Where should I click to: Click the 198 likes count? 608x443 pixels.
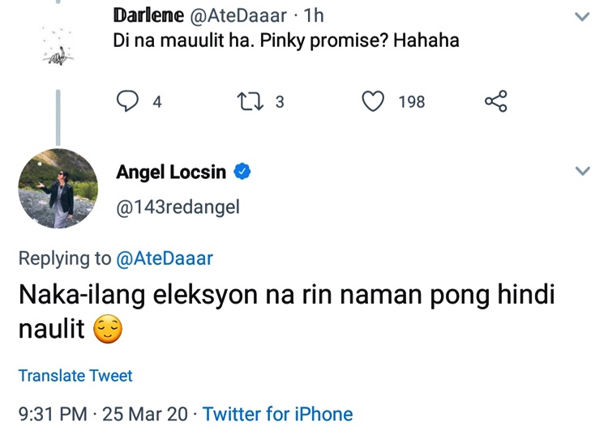pos(412,102)
